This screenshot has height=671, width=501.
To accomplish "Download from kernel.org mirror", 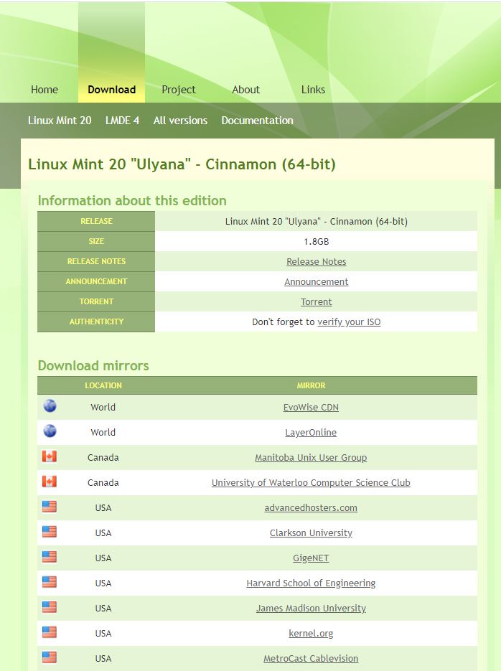I will (x=311, y=634).
